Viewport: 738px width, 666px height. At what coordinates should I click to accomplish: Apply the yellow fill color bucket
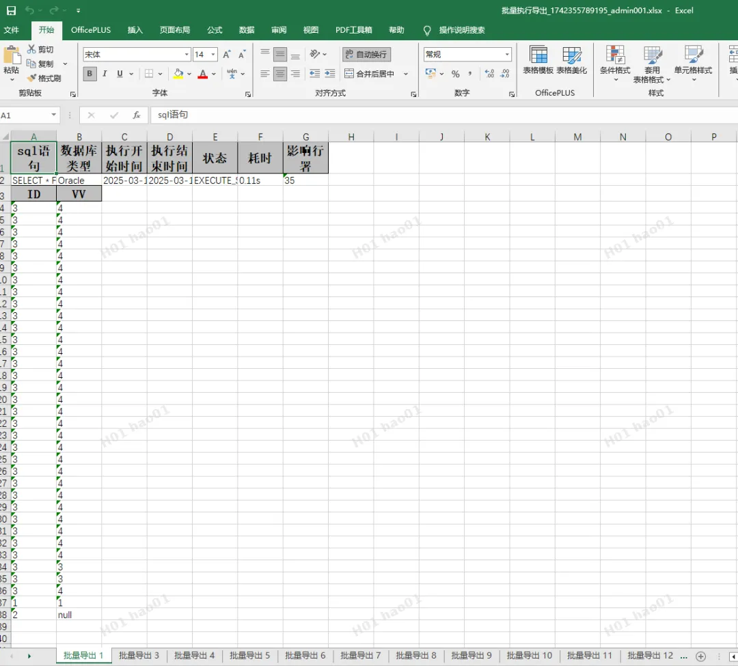(178, 74)
